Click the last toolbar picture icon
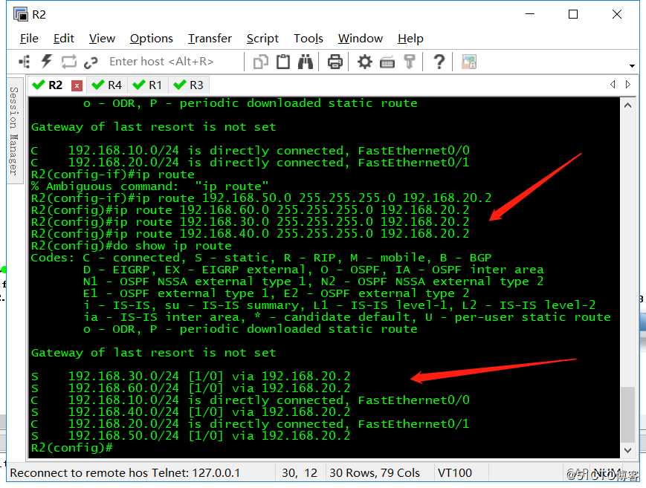Viewport: 646px width, 488px height. click(x=469, y=62)
